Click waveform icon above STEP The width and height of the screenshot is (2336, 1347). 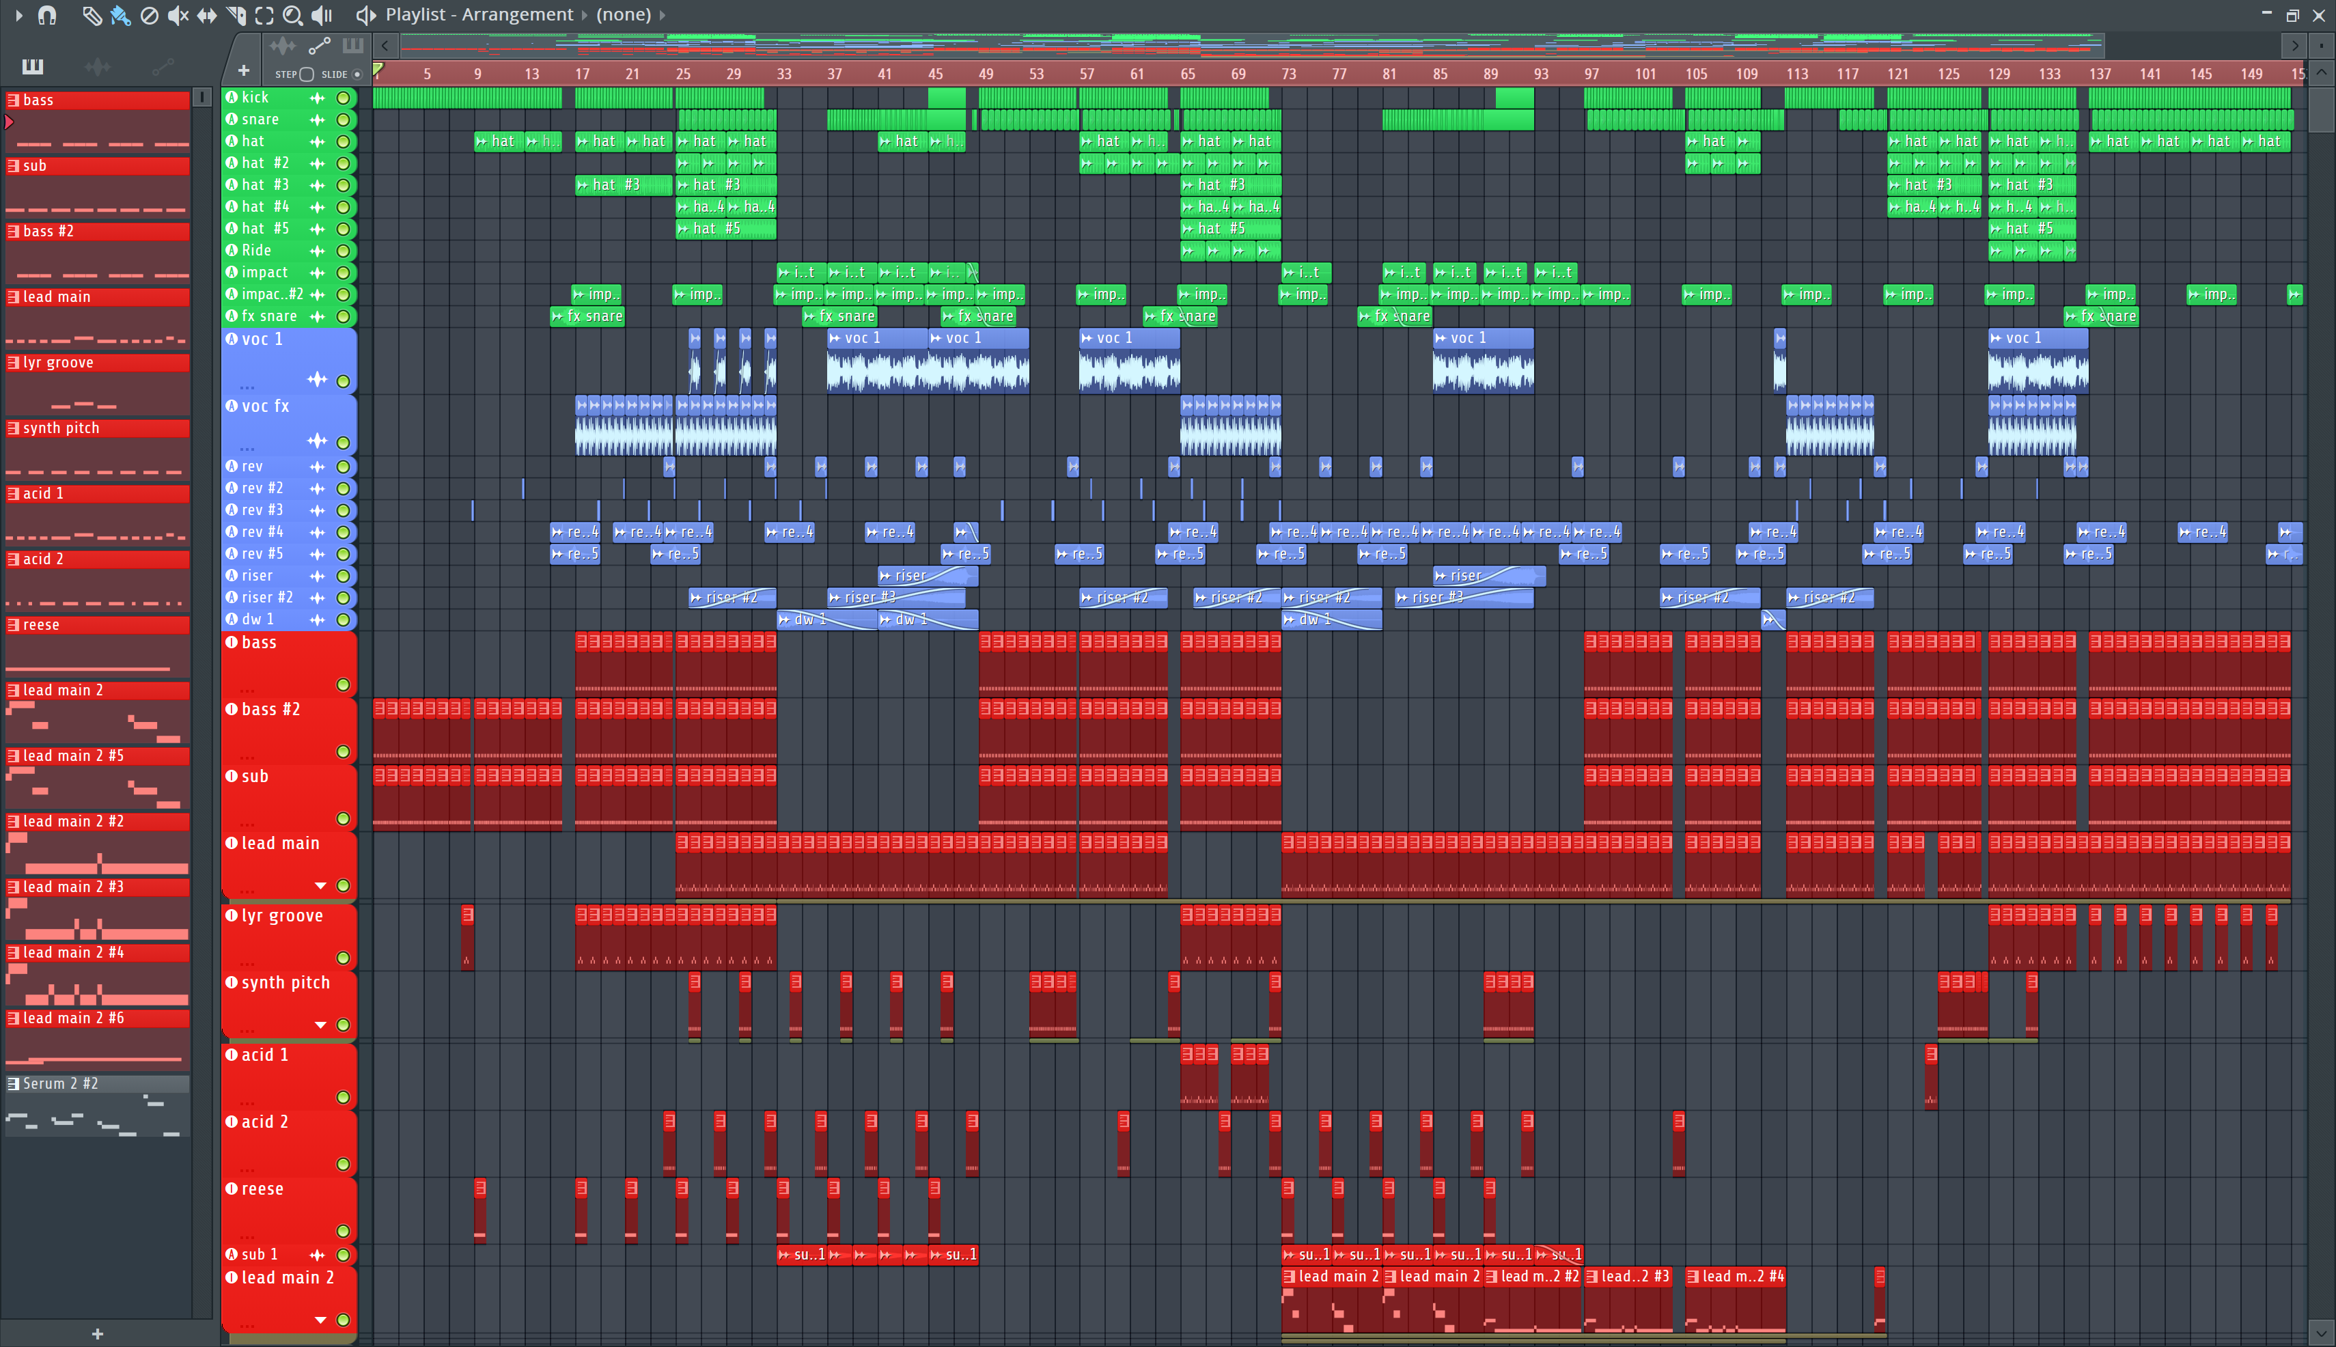[x=282, y=45]
